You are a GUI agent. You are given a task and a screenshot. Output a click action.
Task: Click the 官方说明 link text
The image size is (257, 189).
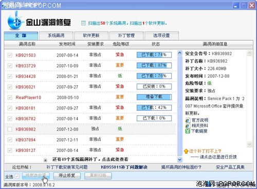[x=200, y=120]
